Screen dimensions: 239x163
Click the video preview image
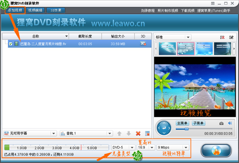click(x=195, y=87)
